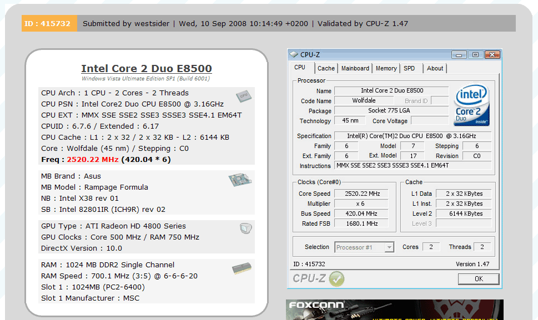Viewport: 538px width, 320px height.
Task: Click the Specification field in CPU-Z
Action: click(x=413, y=136)
